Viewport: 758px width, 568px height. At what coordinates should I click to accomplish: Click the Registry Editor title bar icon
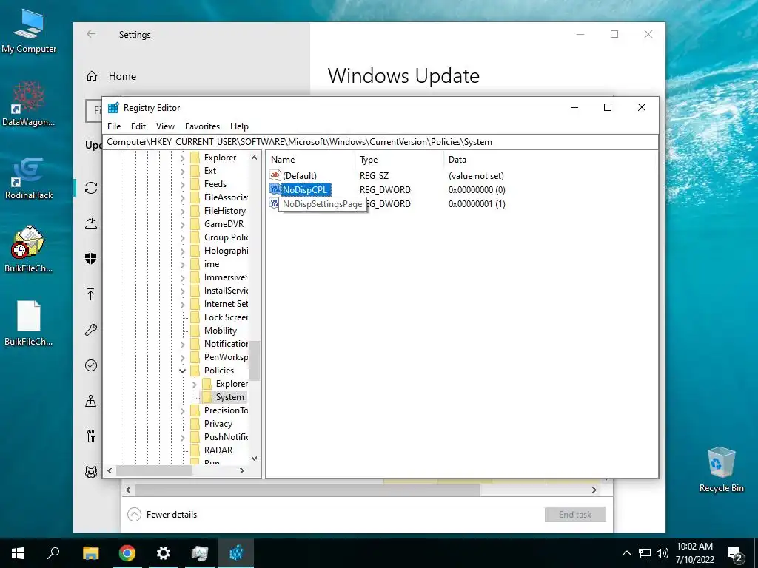pos(113,108)
